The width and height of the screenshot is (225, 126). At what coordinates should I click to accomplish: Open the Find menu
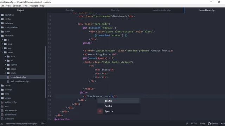[x=25, y=6]
